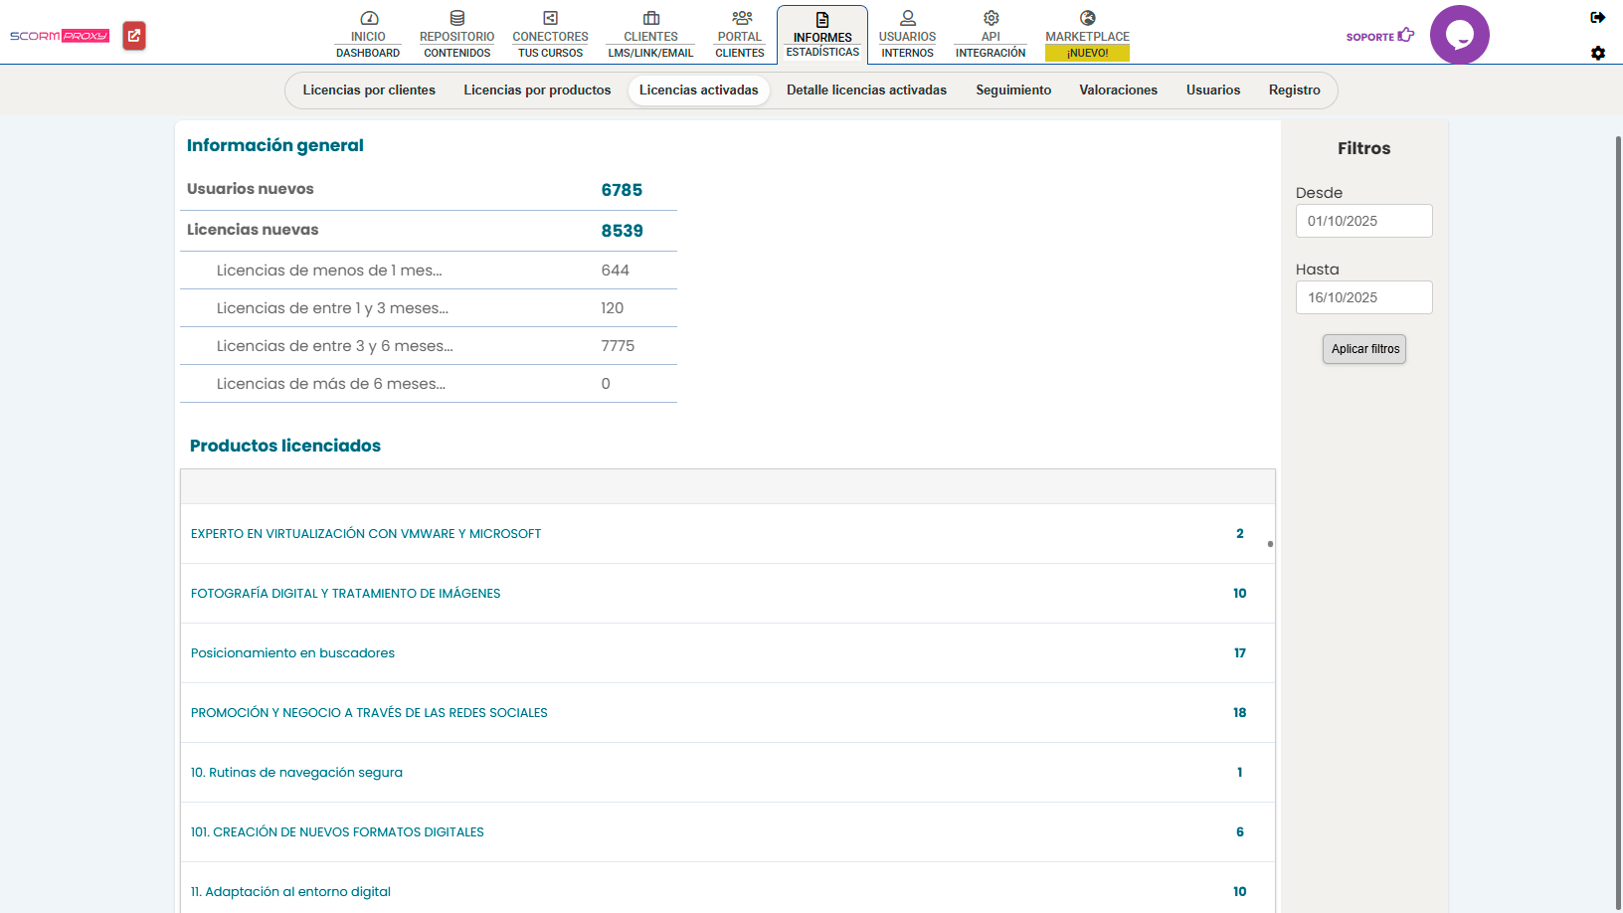Click the Hasta date field
Viewport: 1623px width, 913px height.
pos(1363,297)
